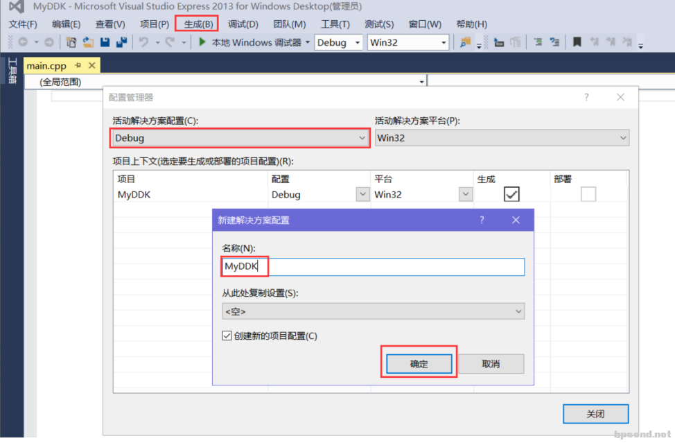Open the 工具(T) menu
Viewport: 675px width, 443px height.
point(335,24)
